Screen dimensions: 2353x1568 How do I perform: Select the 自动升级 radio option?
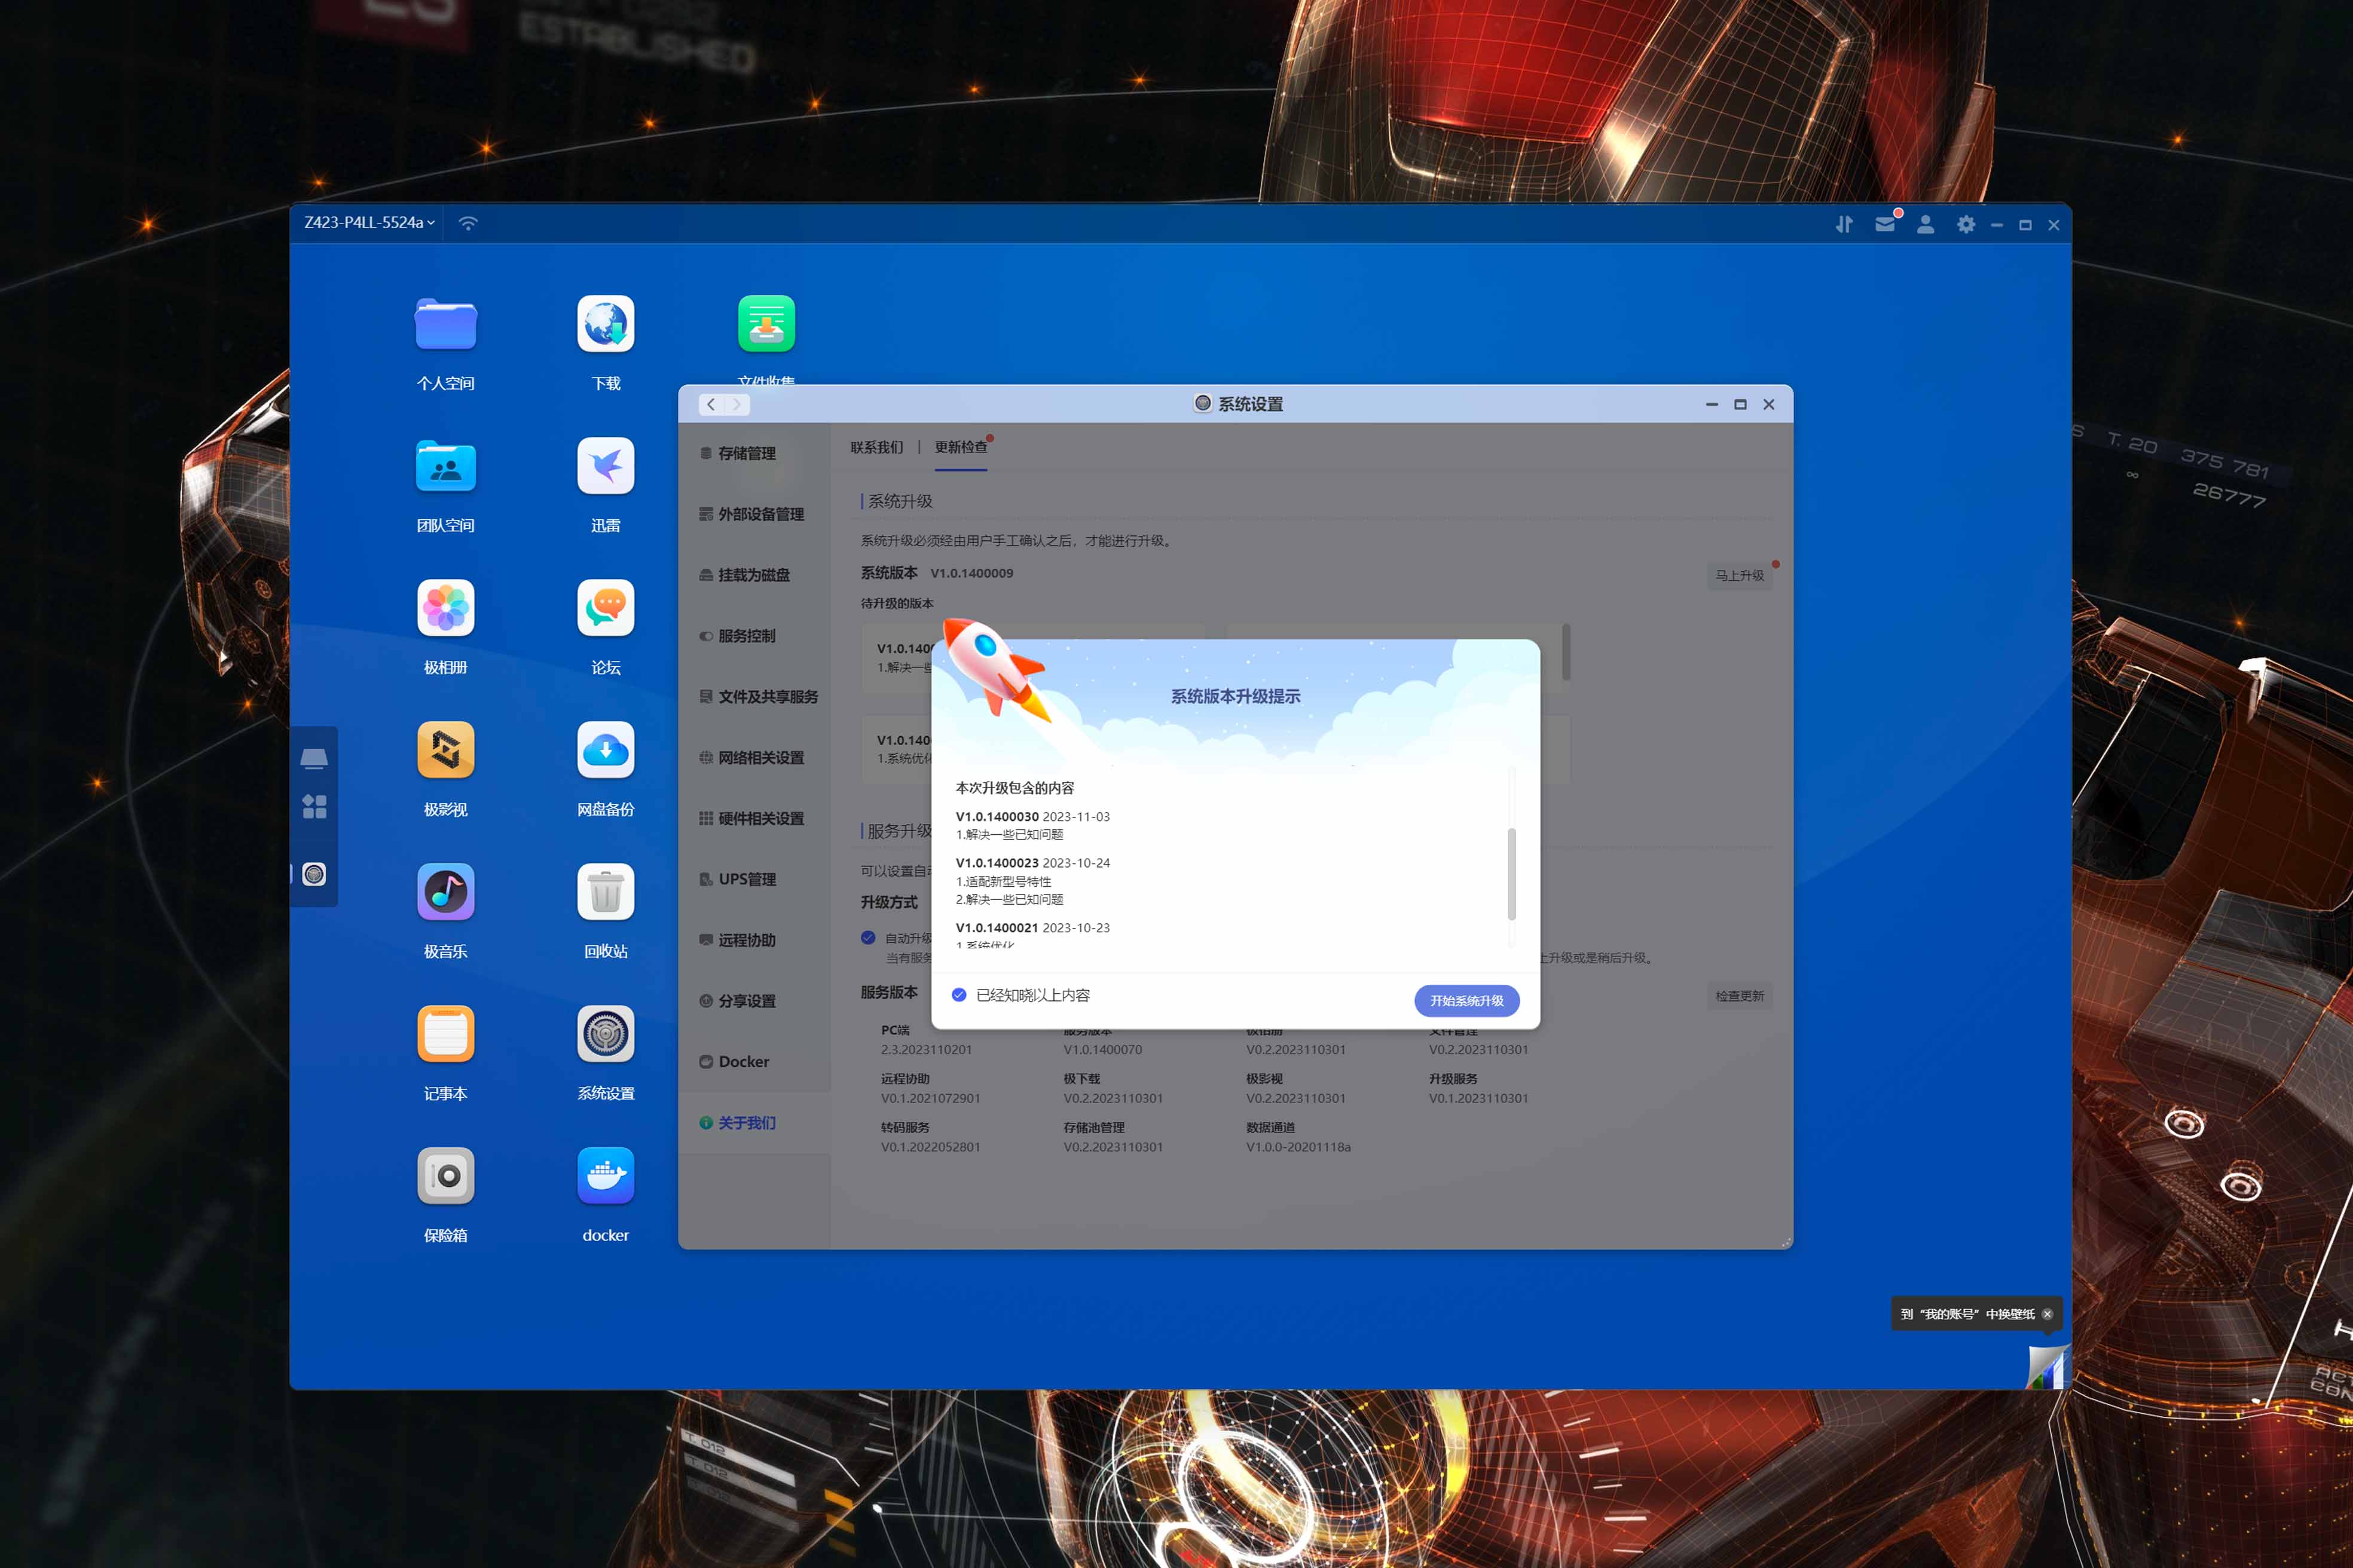(869, 938)
